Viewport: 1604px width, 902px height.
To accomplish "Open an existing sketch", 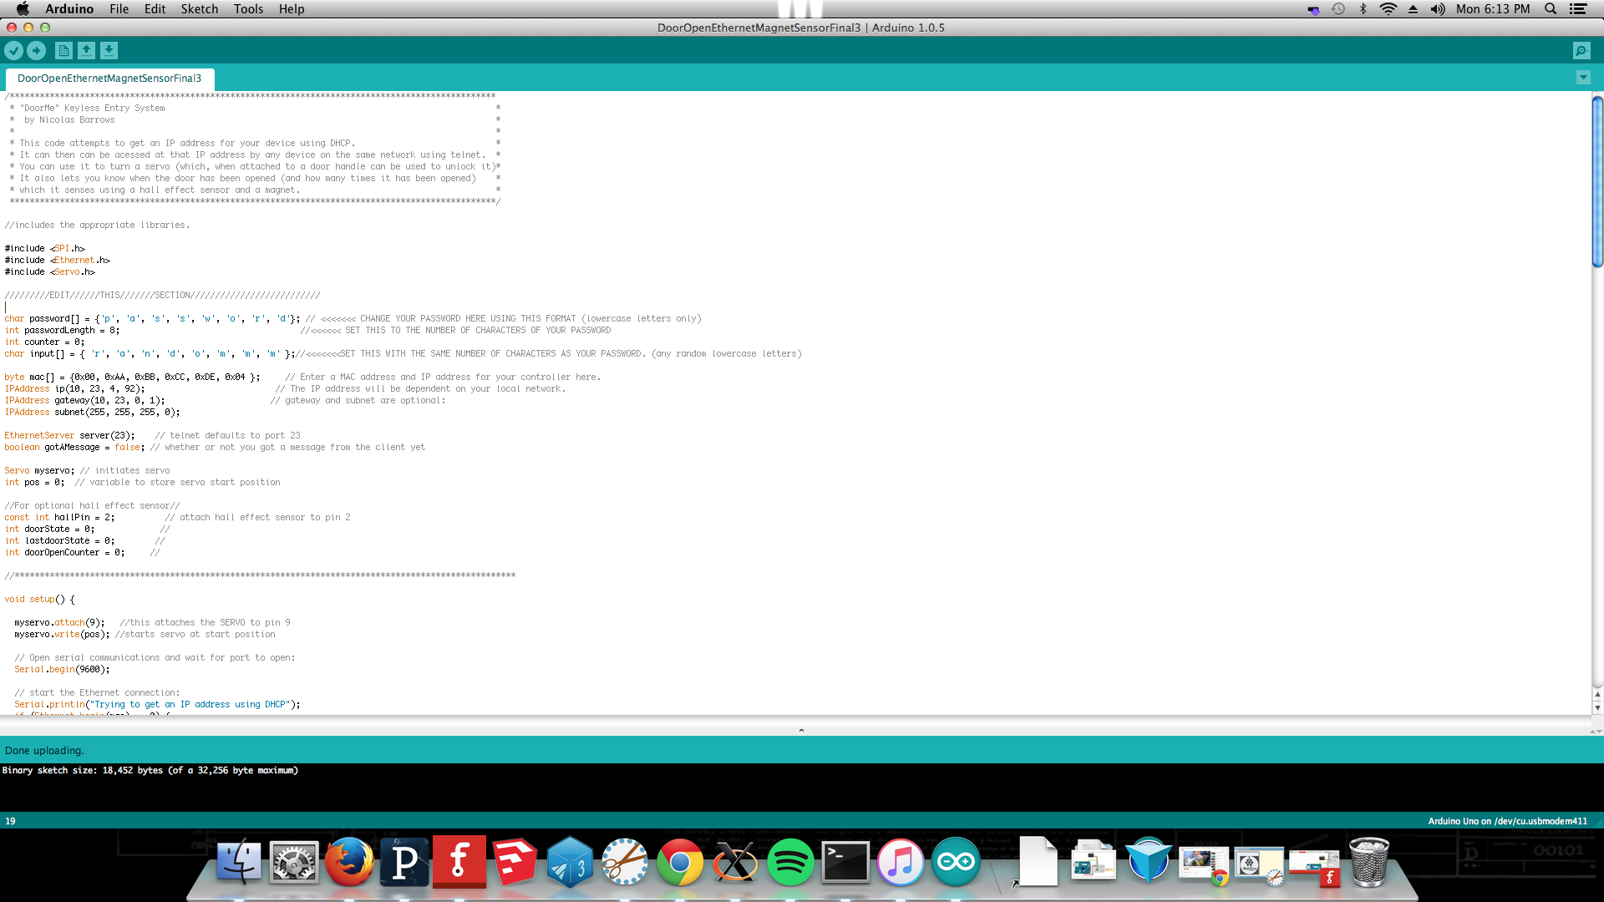I will click(x=86, y=50).
